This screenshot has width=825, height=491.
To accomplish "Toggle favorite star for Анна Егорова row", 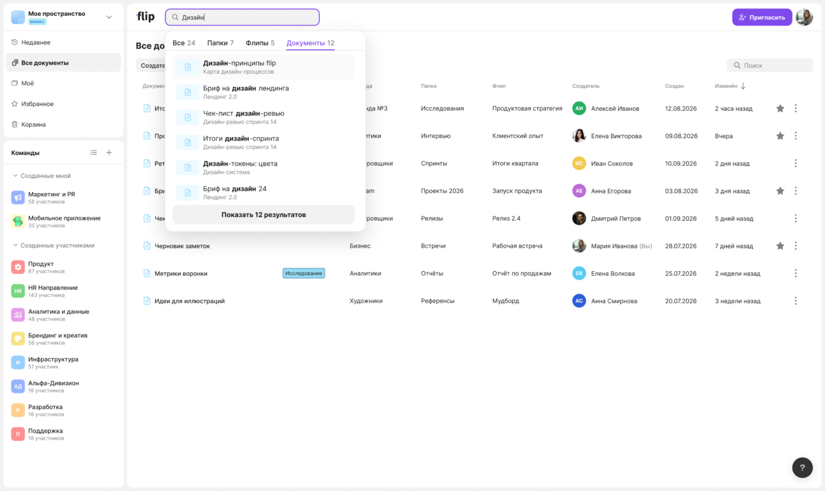I will tap(780, 191).
